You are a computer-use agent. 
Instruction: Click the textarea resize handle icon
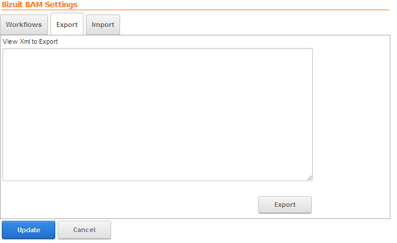coord(309,178)
